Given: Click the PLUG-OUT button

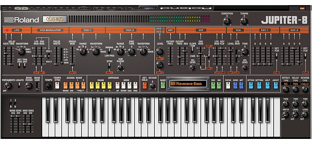Looking at the screenshot, I should coord(55,20).
